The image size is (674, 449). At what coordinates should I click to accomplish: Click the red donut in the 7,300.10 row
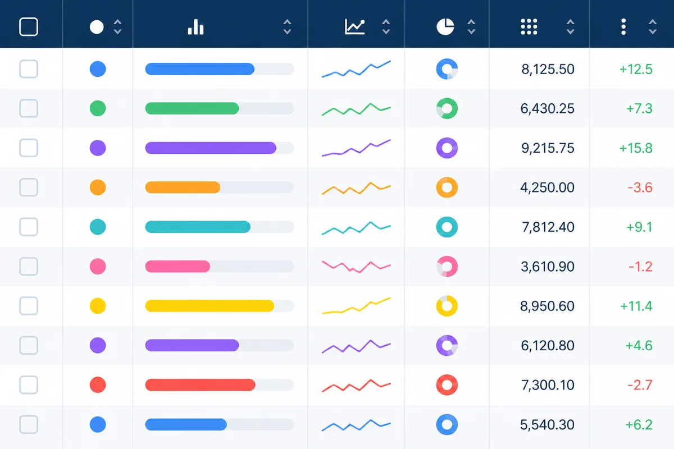point(447,385)
